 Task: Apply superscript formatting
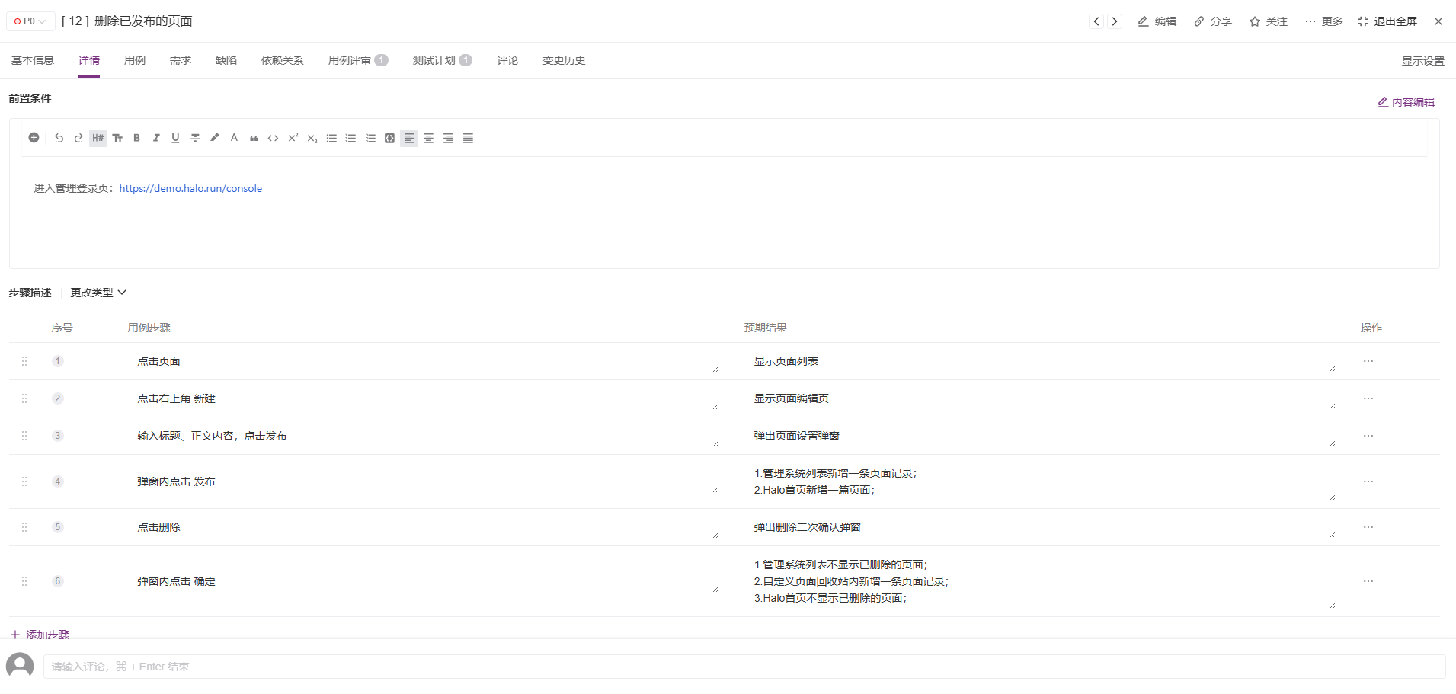(293, 138)
